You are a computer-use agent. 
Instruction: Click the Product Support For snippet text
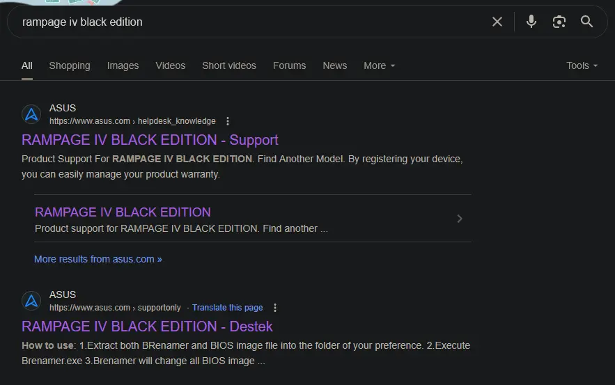coord(242,166)
